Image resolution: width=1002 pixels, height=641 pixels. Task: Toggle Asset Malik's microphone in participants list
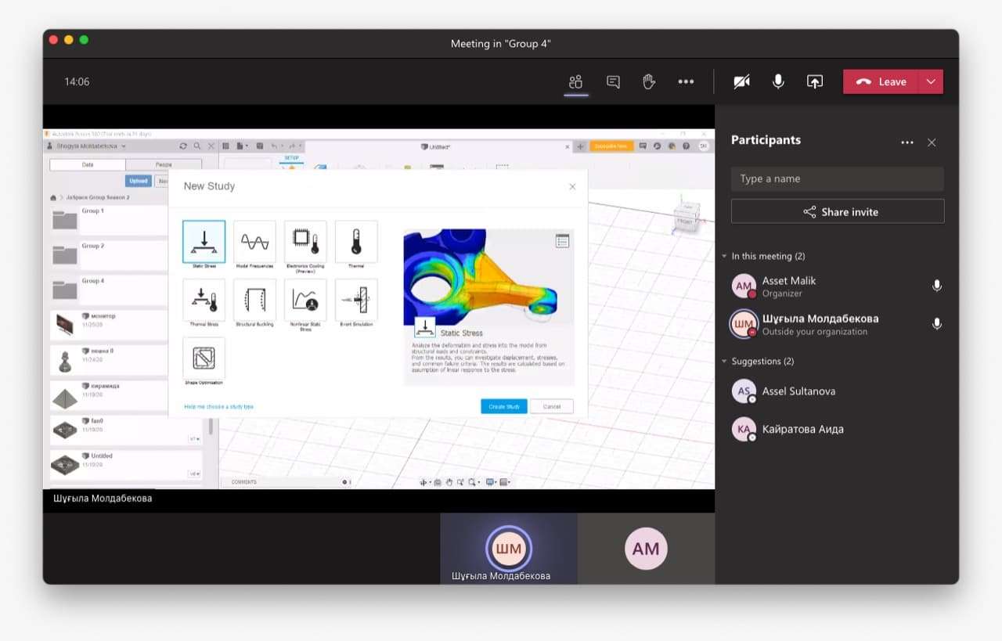[x=936, y=286]
